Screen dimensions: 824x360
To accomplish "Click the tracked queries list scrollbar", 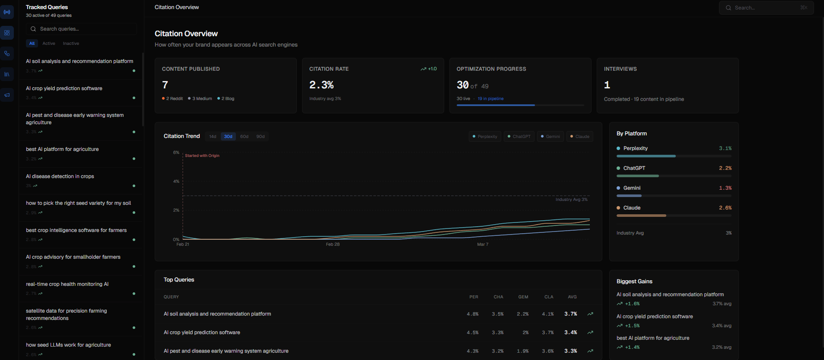I will pyautogui.click(x=143, y=89).
